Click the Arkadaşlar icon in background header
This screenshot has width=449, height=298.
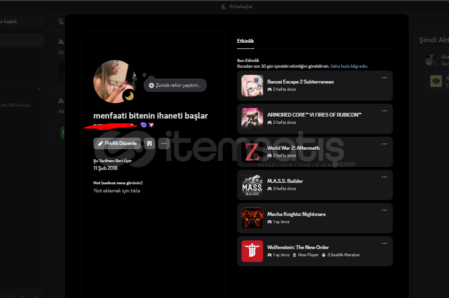coord(223,6)
